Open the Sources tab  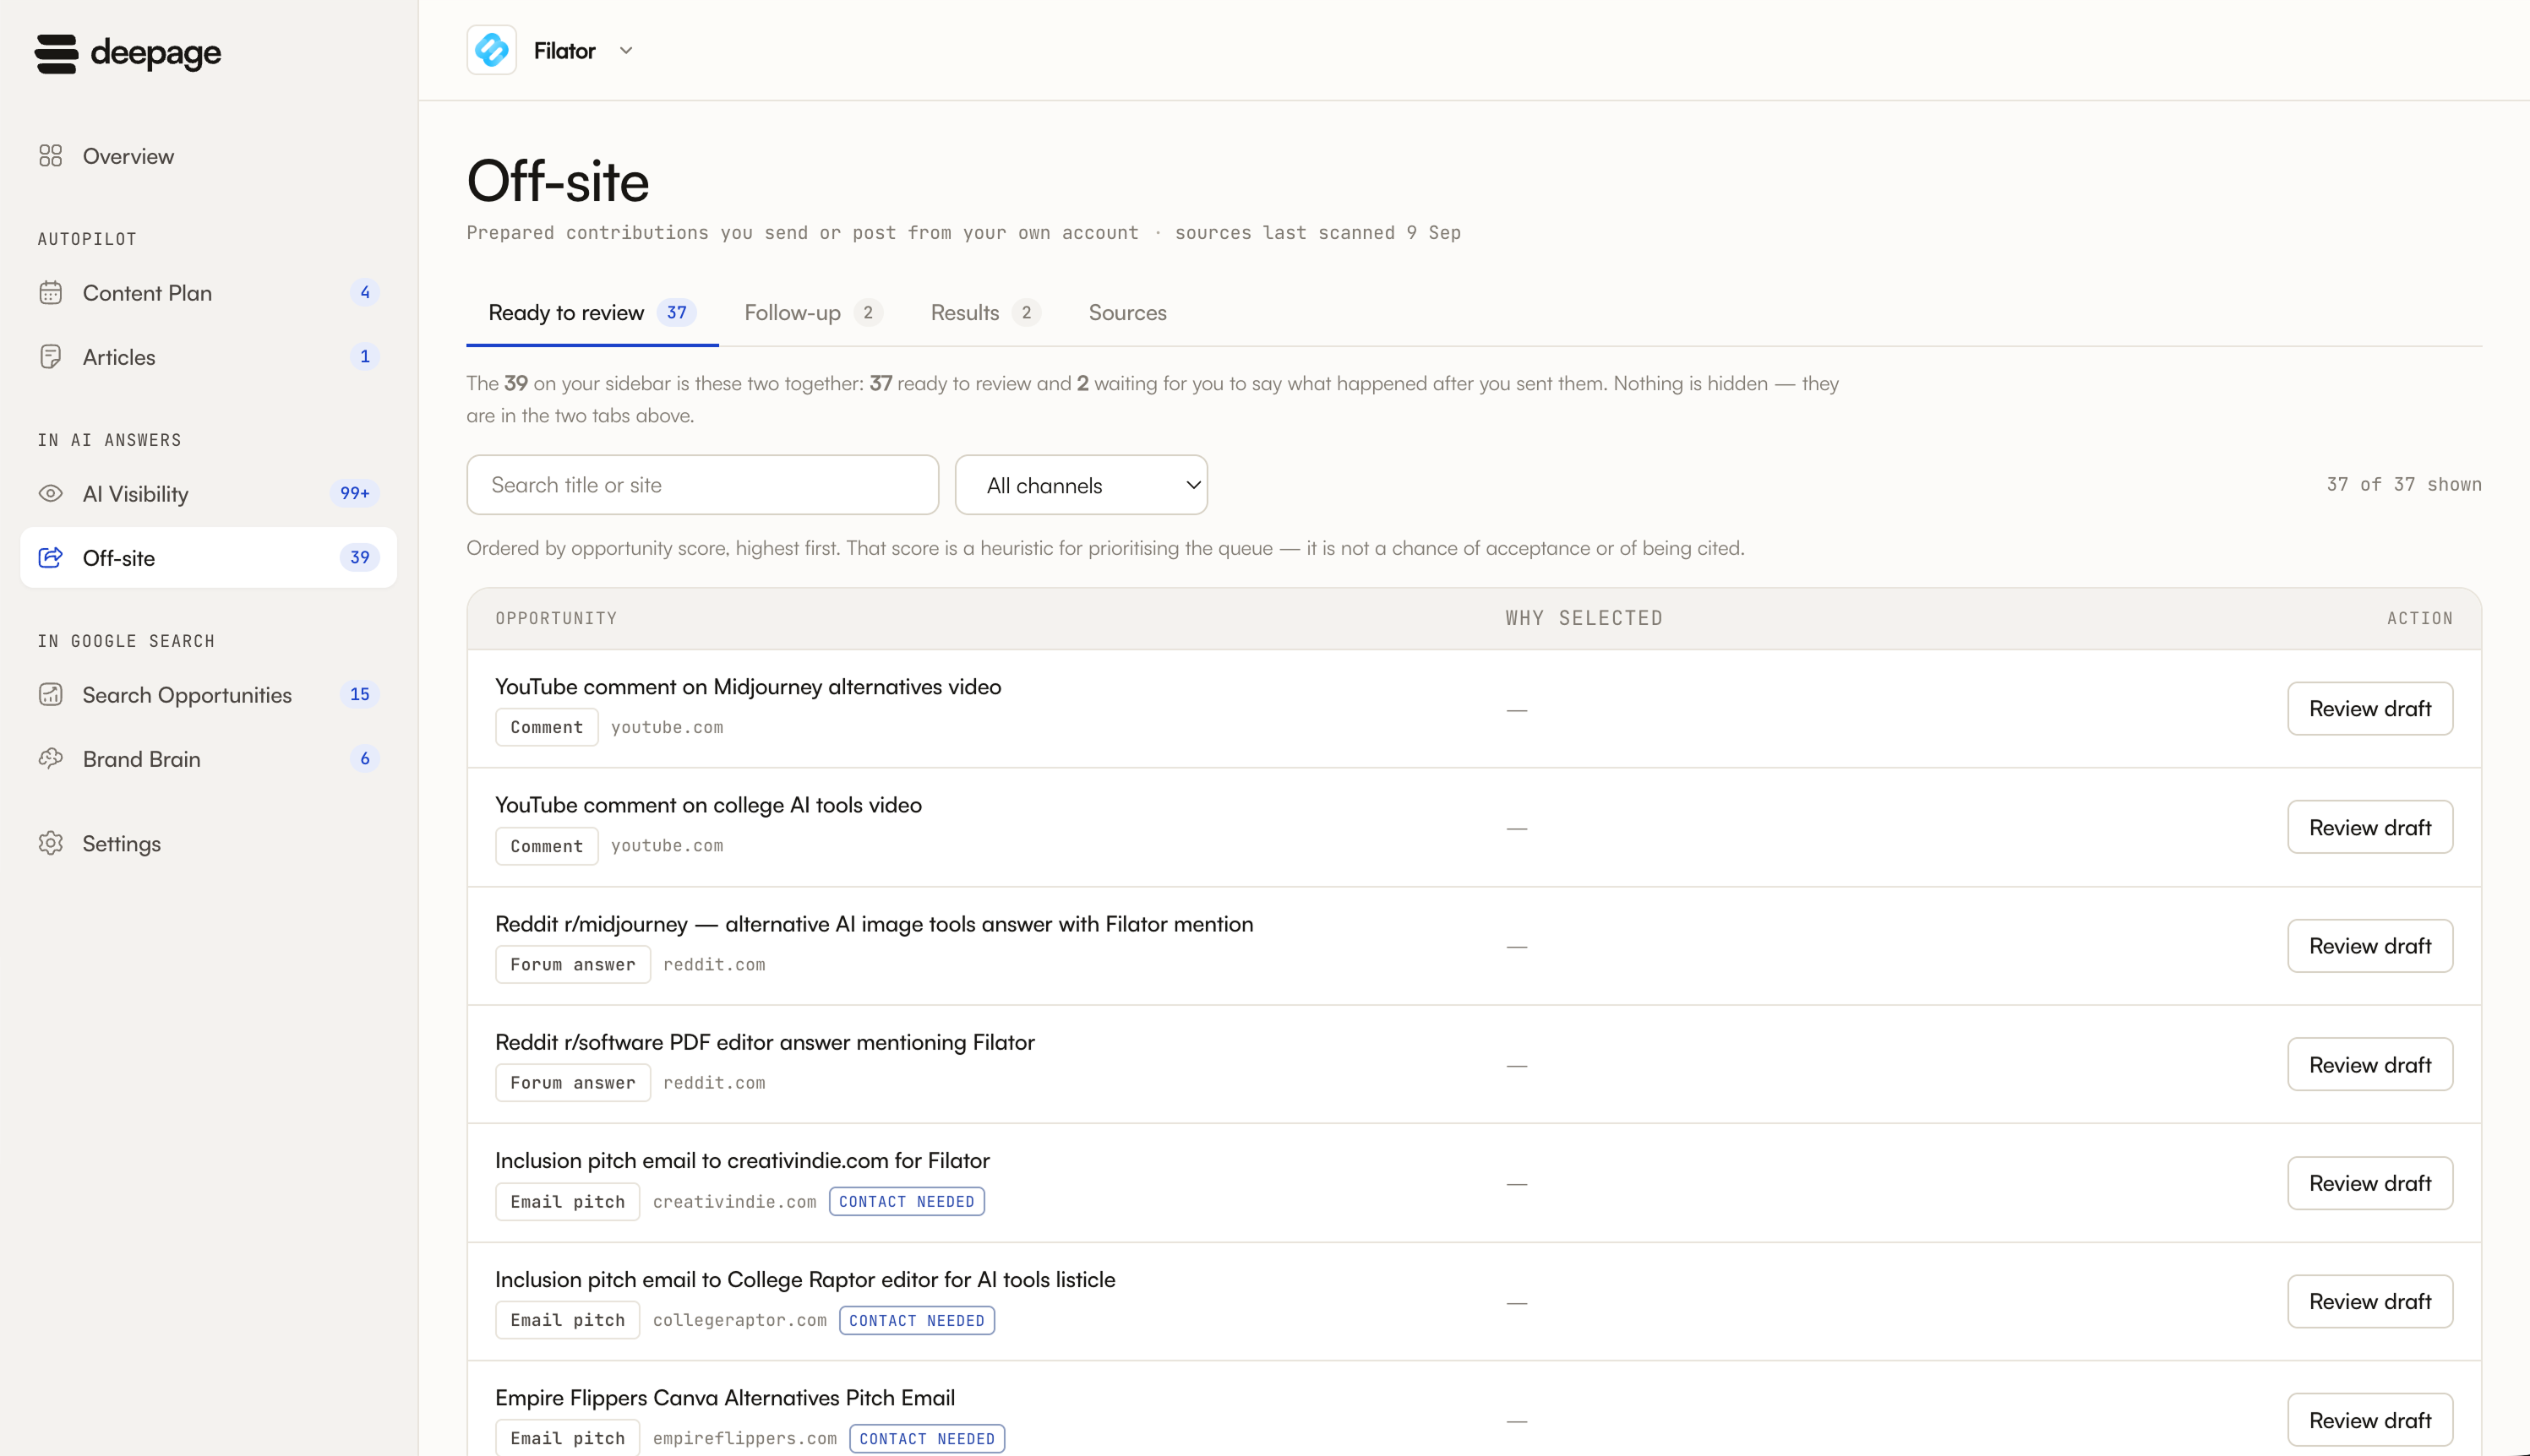click(1127, 313)
